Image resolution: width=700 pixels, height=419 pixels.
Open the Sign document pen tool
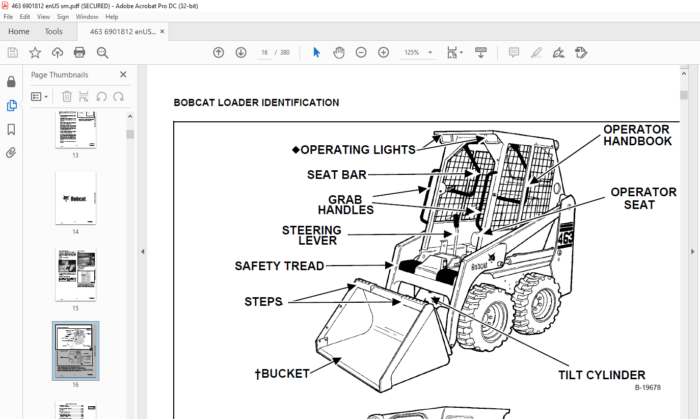click(x=558, y=53)
